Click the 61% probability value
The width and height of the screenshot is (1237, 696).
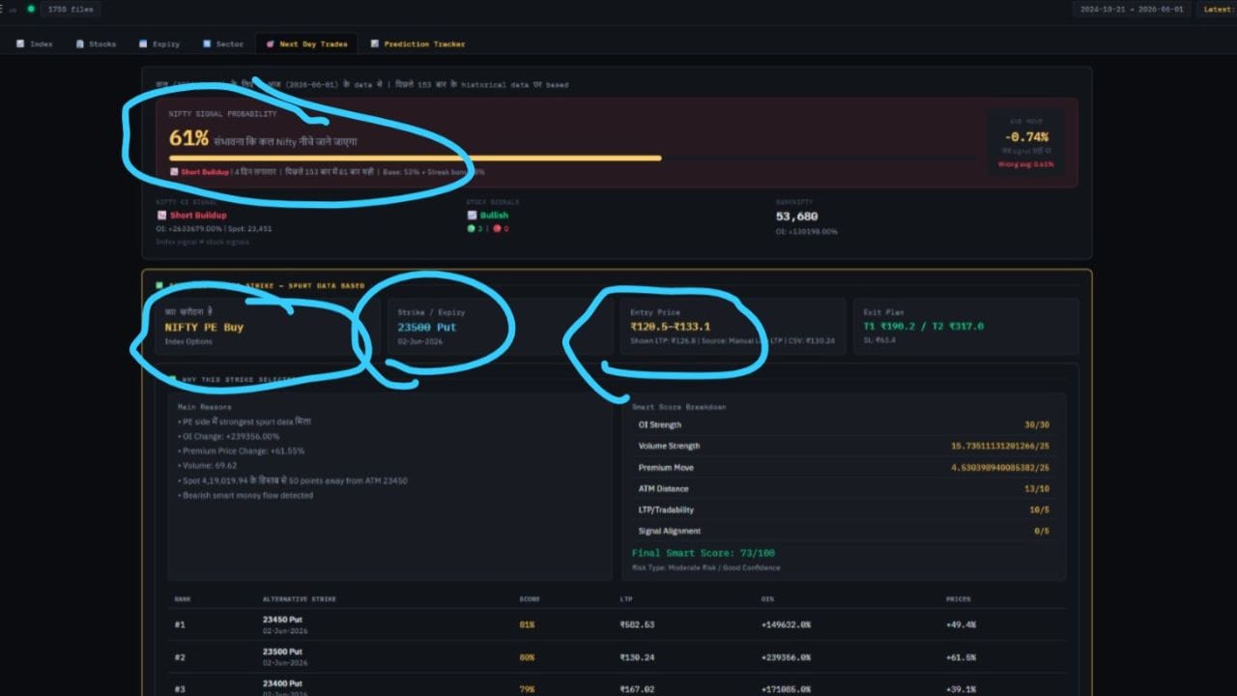tap(188, 139)
